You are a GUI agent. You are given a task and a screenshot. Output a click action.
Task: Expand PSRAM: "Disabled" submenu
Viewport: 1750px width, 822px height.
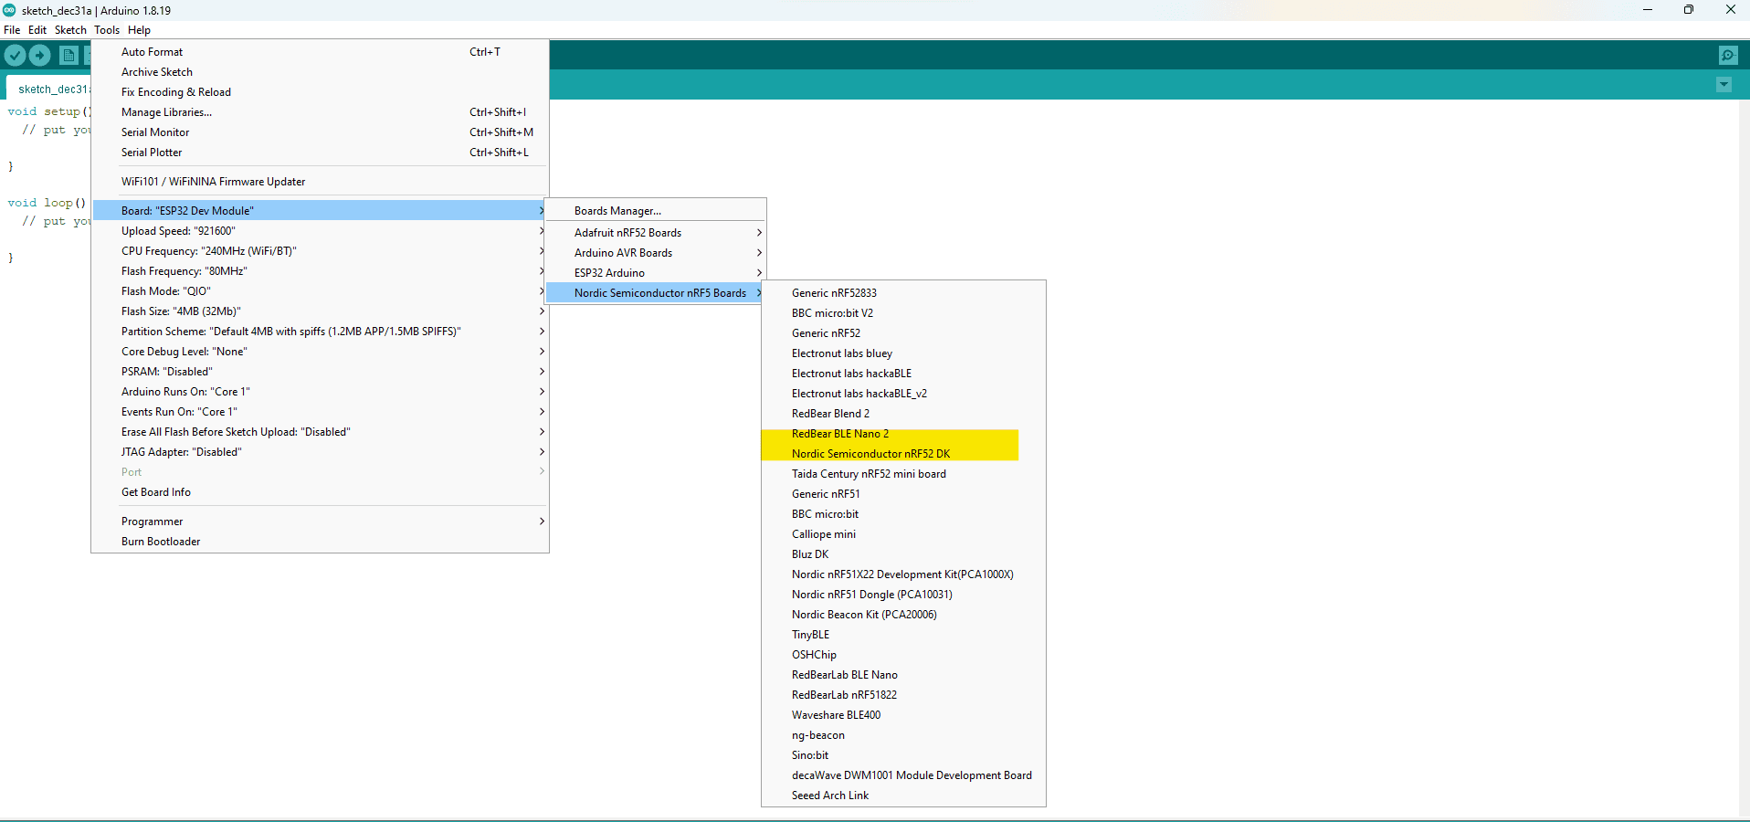click(320, 372)
